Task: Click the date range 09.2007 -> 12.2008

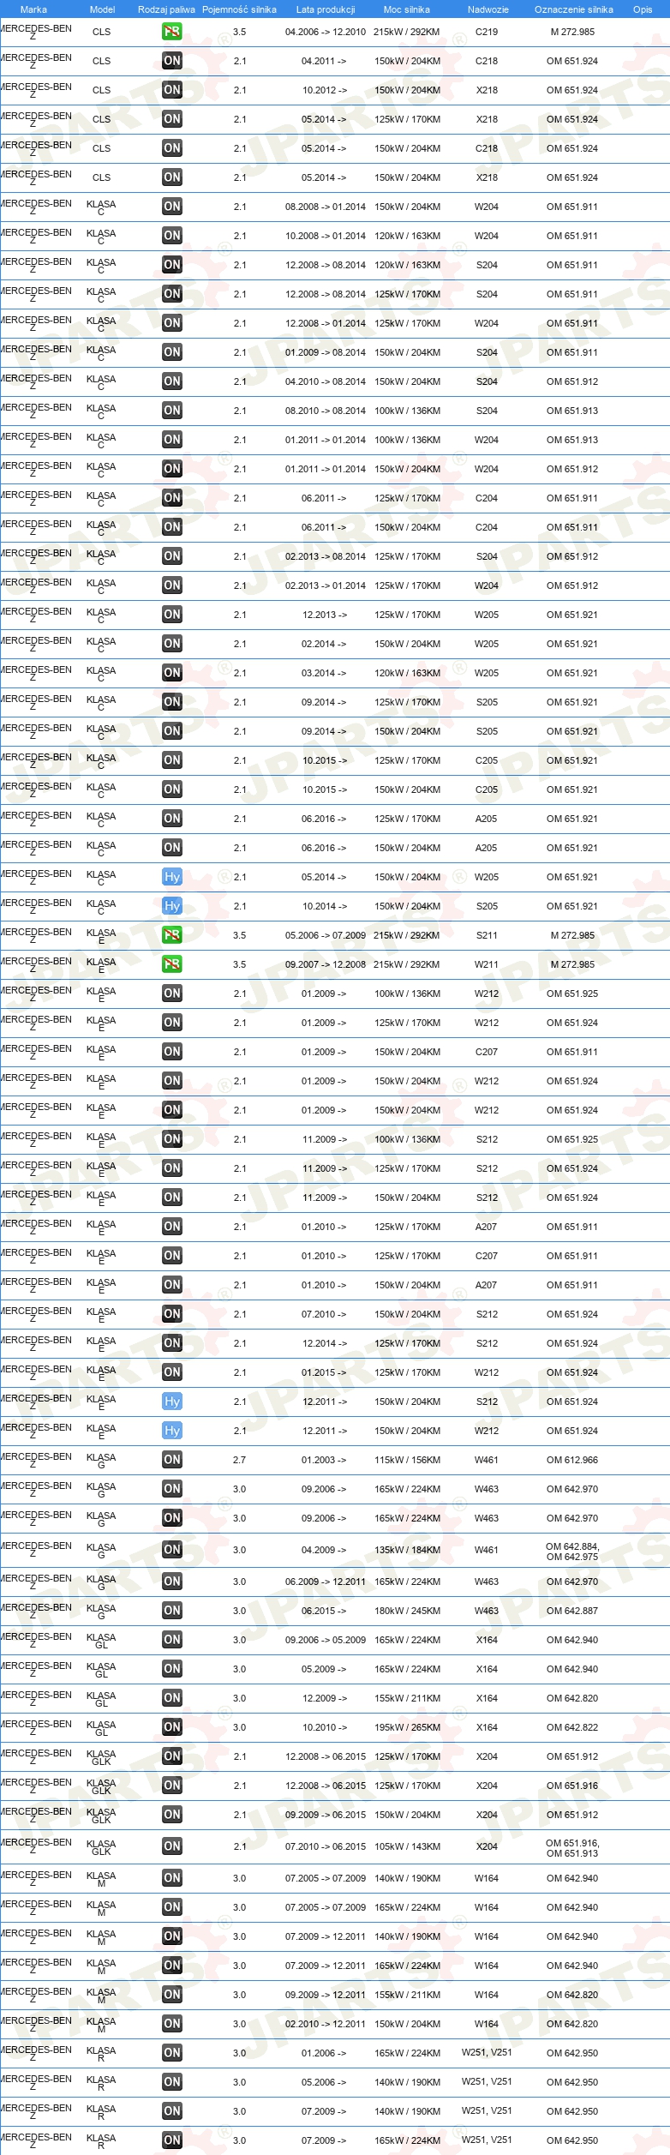Action: click(x=326, y=964)
